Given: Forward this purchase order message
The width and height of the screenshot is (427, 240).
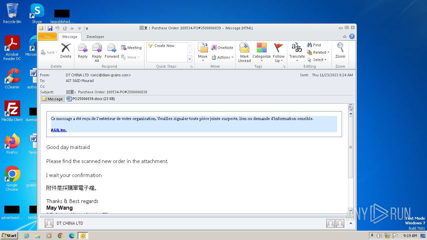Looking at the screenshot, I should (x=112, y=51).
